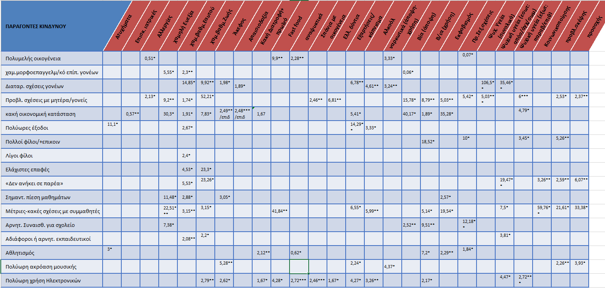Click the cell containing 3,93*

(579, 267)
